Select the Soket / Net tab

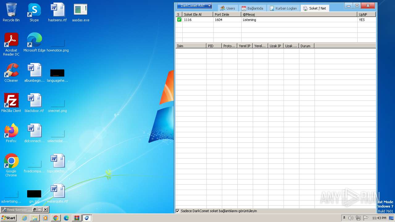click(314, 8)
